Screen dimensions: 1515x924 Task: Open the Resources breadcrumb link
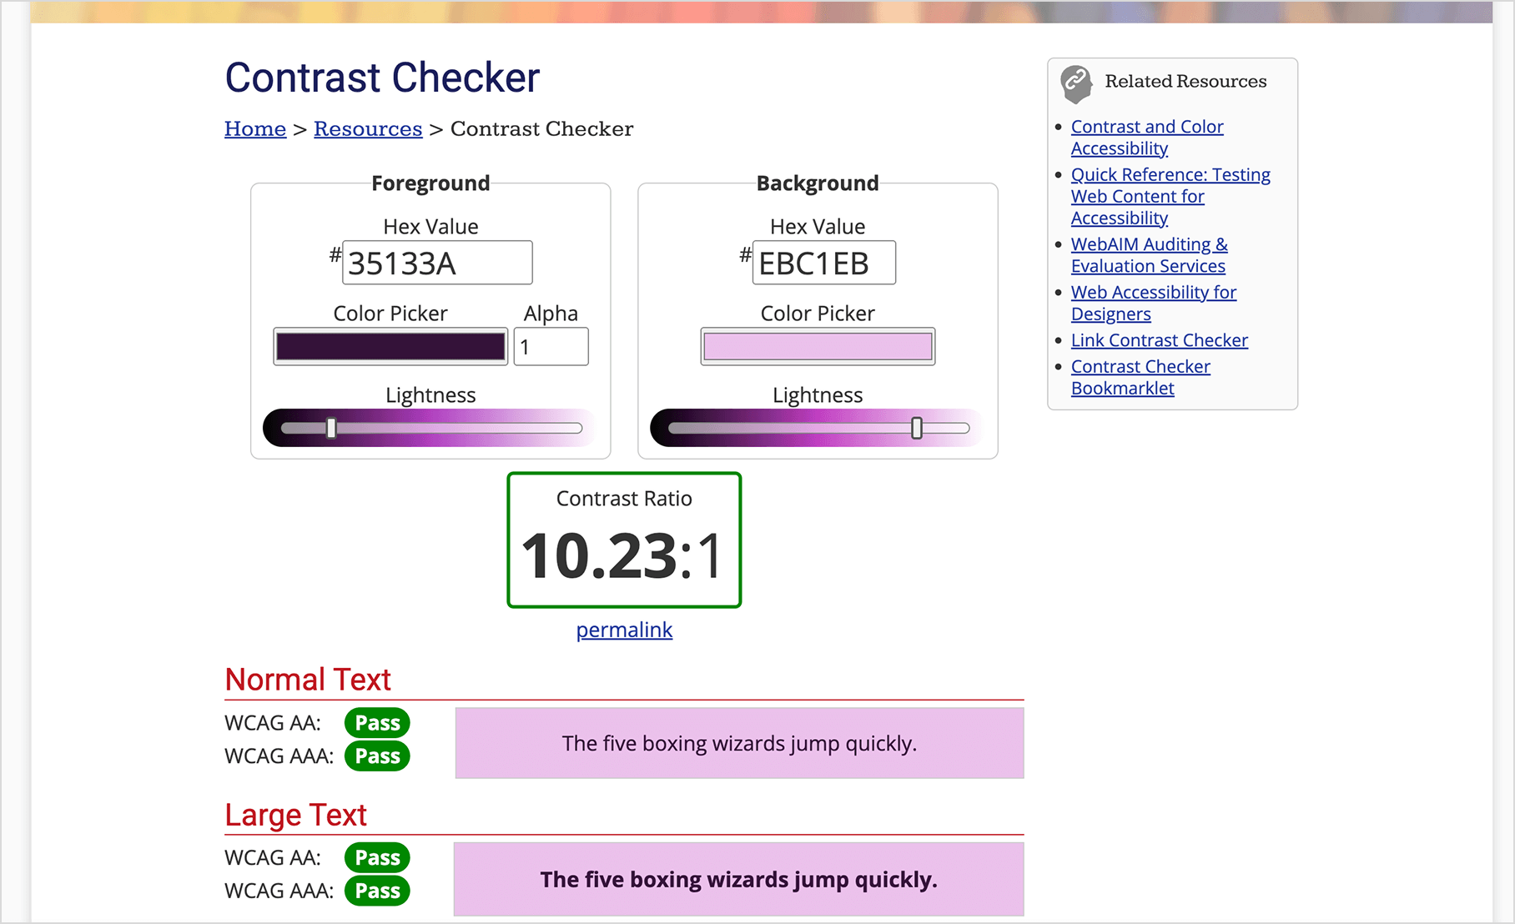pyautogui.click(x=368, y=128)
